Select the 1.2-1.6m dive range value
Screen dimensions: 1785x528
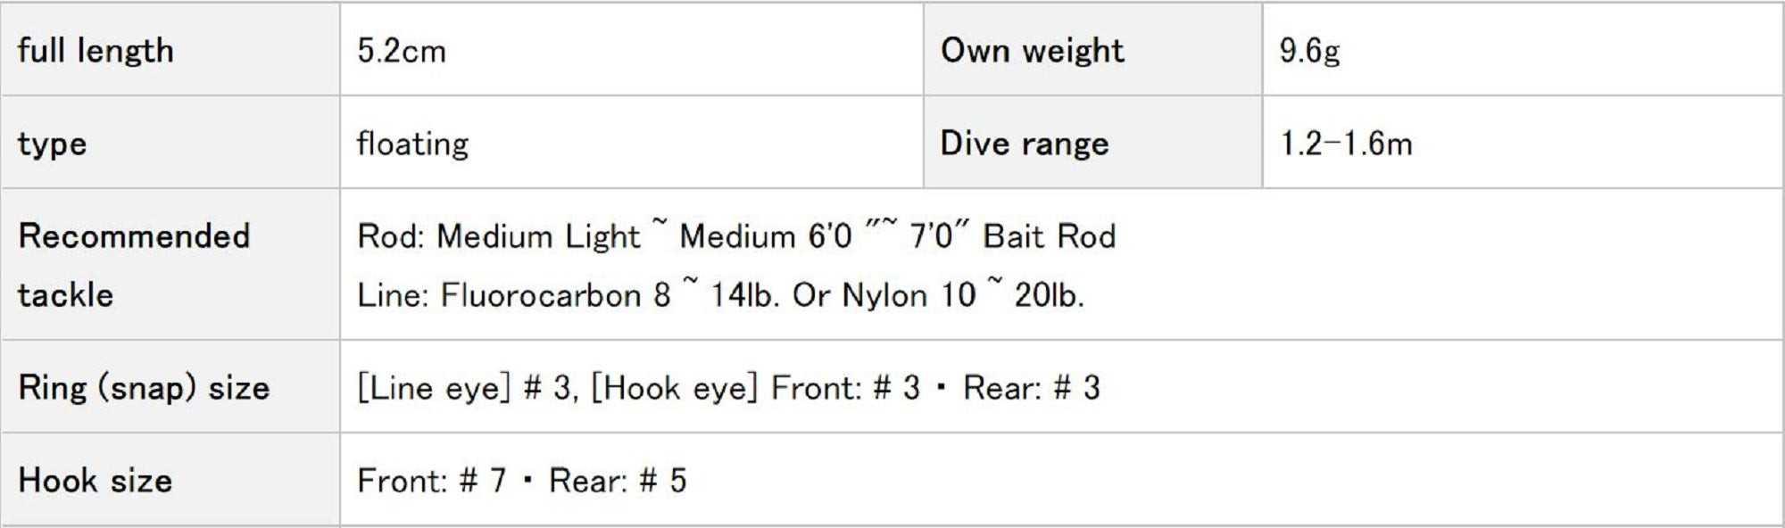pos(1346,144)
